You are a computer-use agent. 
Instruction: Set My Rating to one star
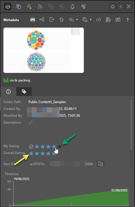pyautogui.click(x=37, y=146)
